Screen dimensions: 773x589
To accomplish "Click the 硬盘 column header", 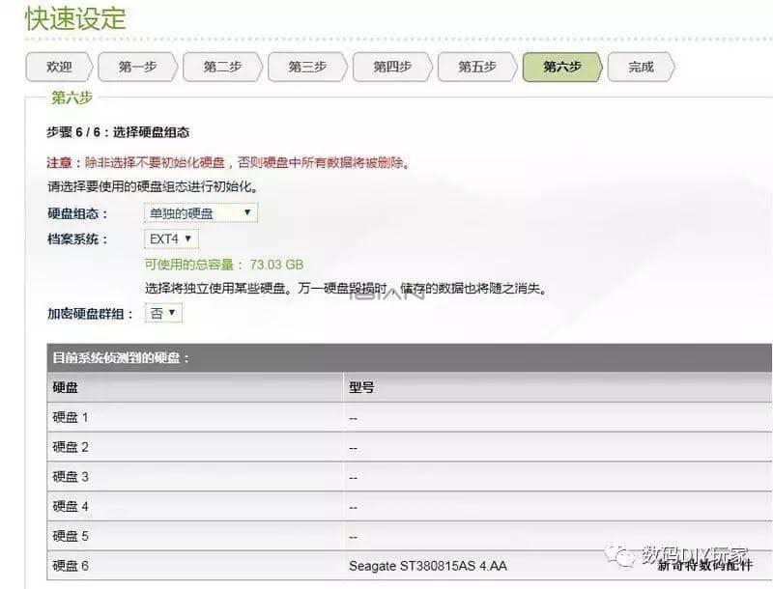I will (x=66, y=387).
